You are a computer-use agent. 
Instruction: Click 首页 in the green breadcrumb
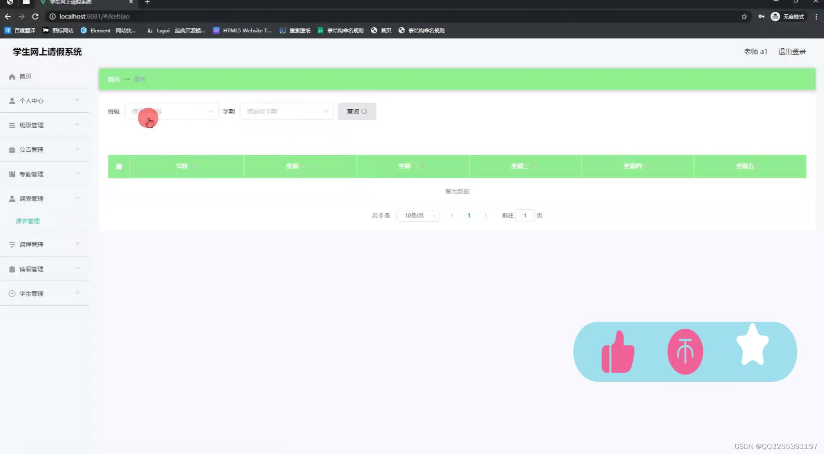pyautogui.click(x=114, y=79)
